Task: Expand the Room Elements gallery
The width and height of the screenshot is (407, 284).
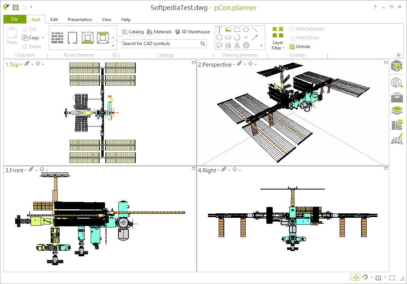Action: tap(113, 45)
